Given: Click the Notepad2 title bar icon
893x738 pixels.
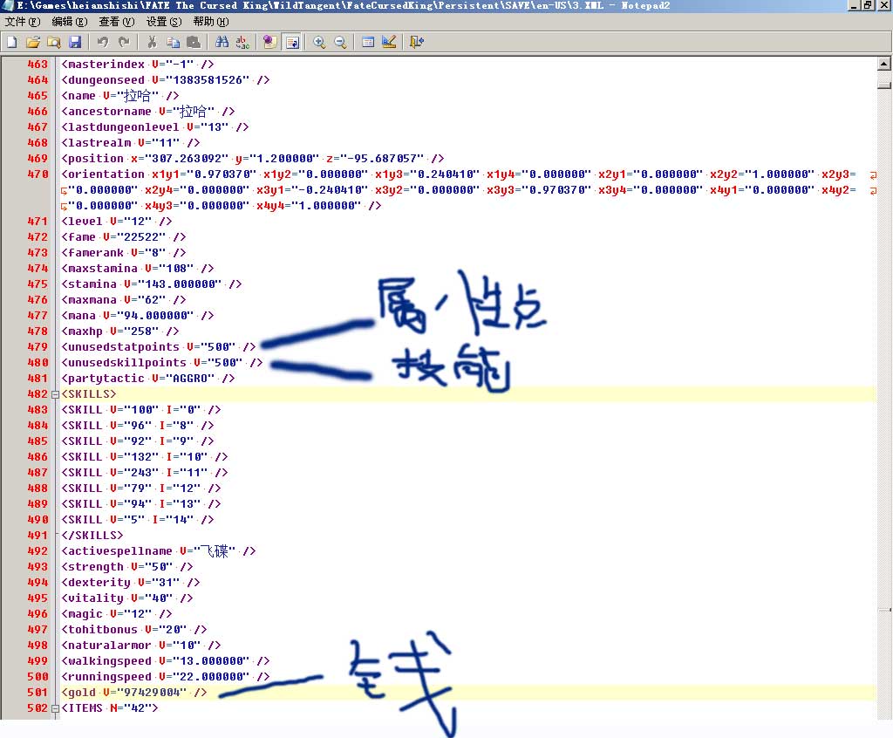Looking at the screenshot, I should (x=7, y=6).
